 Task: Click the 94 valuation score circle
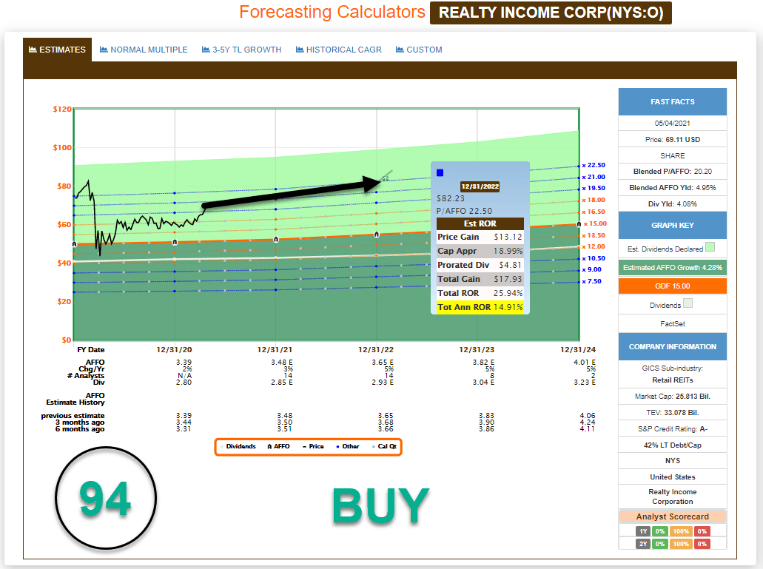coord(105,499)
